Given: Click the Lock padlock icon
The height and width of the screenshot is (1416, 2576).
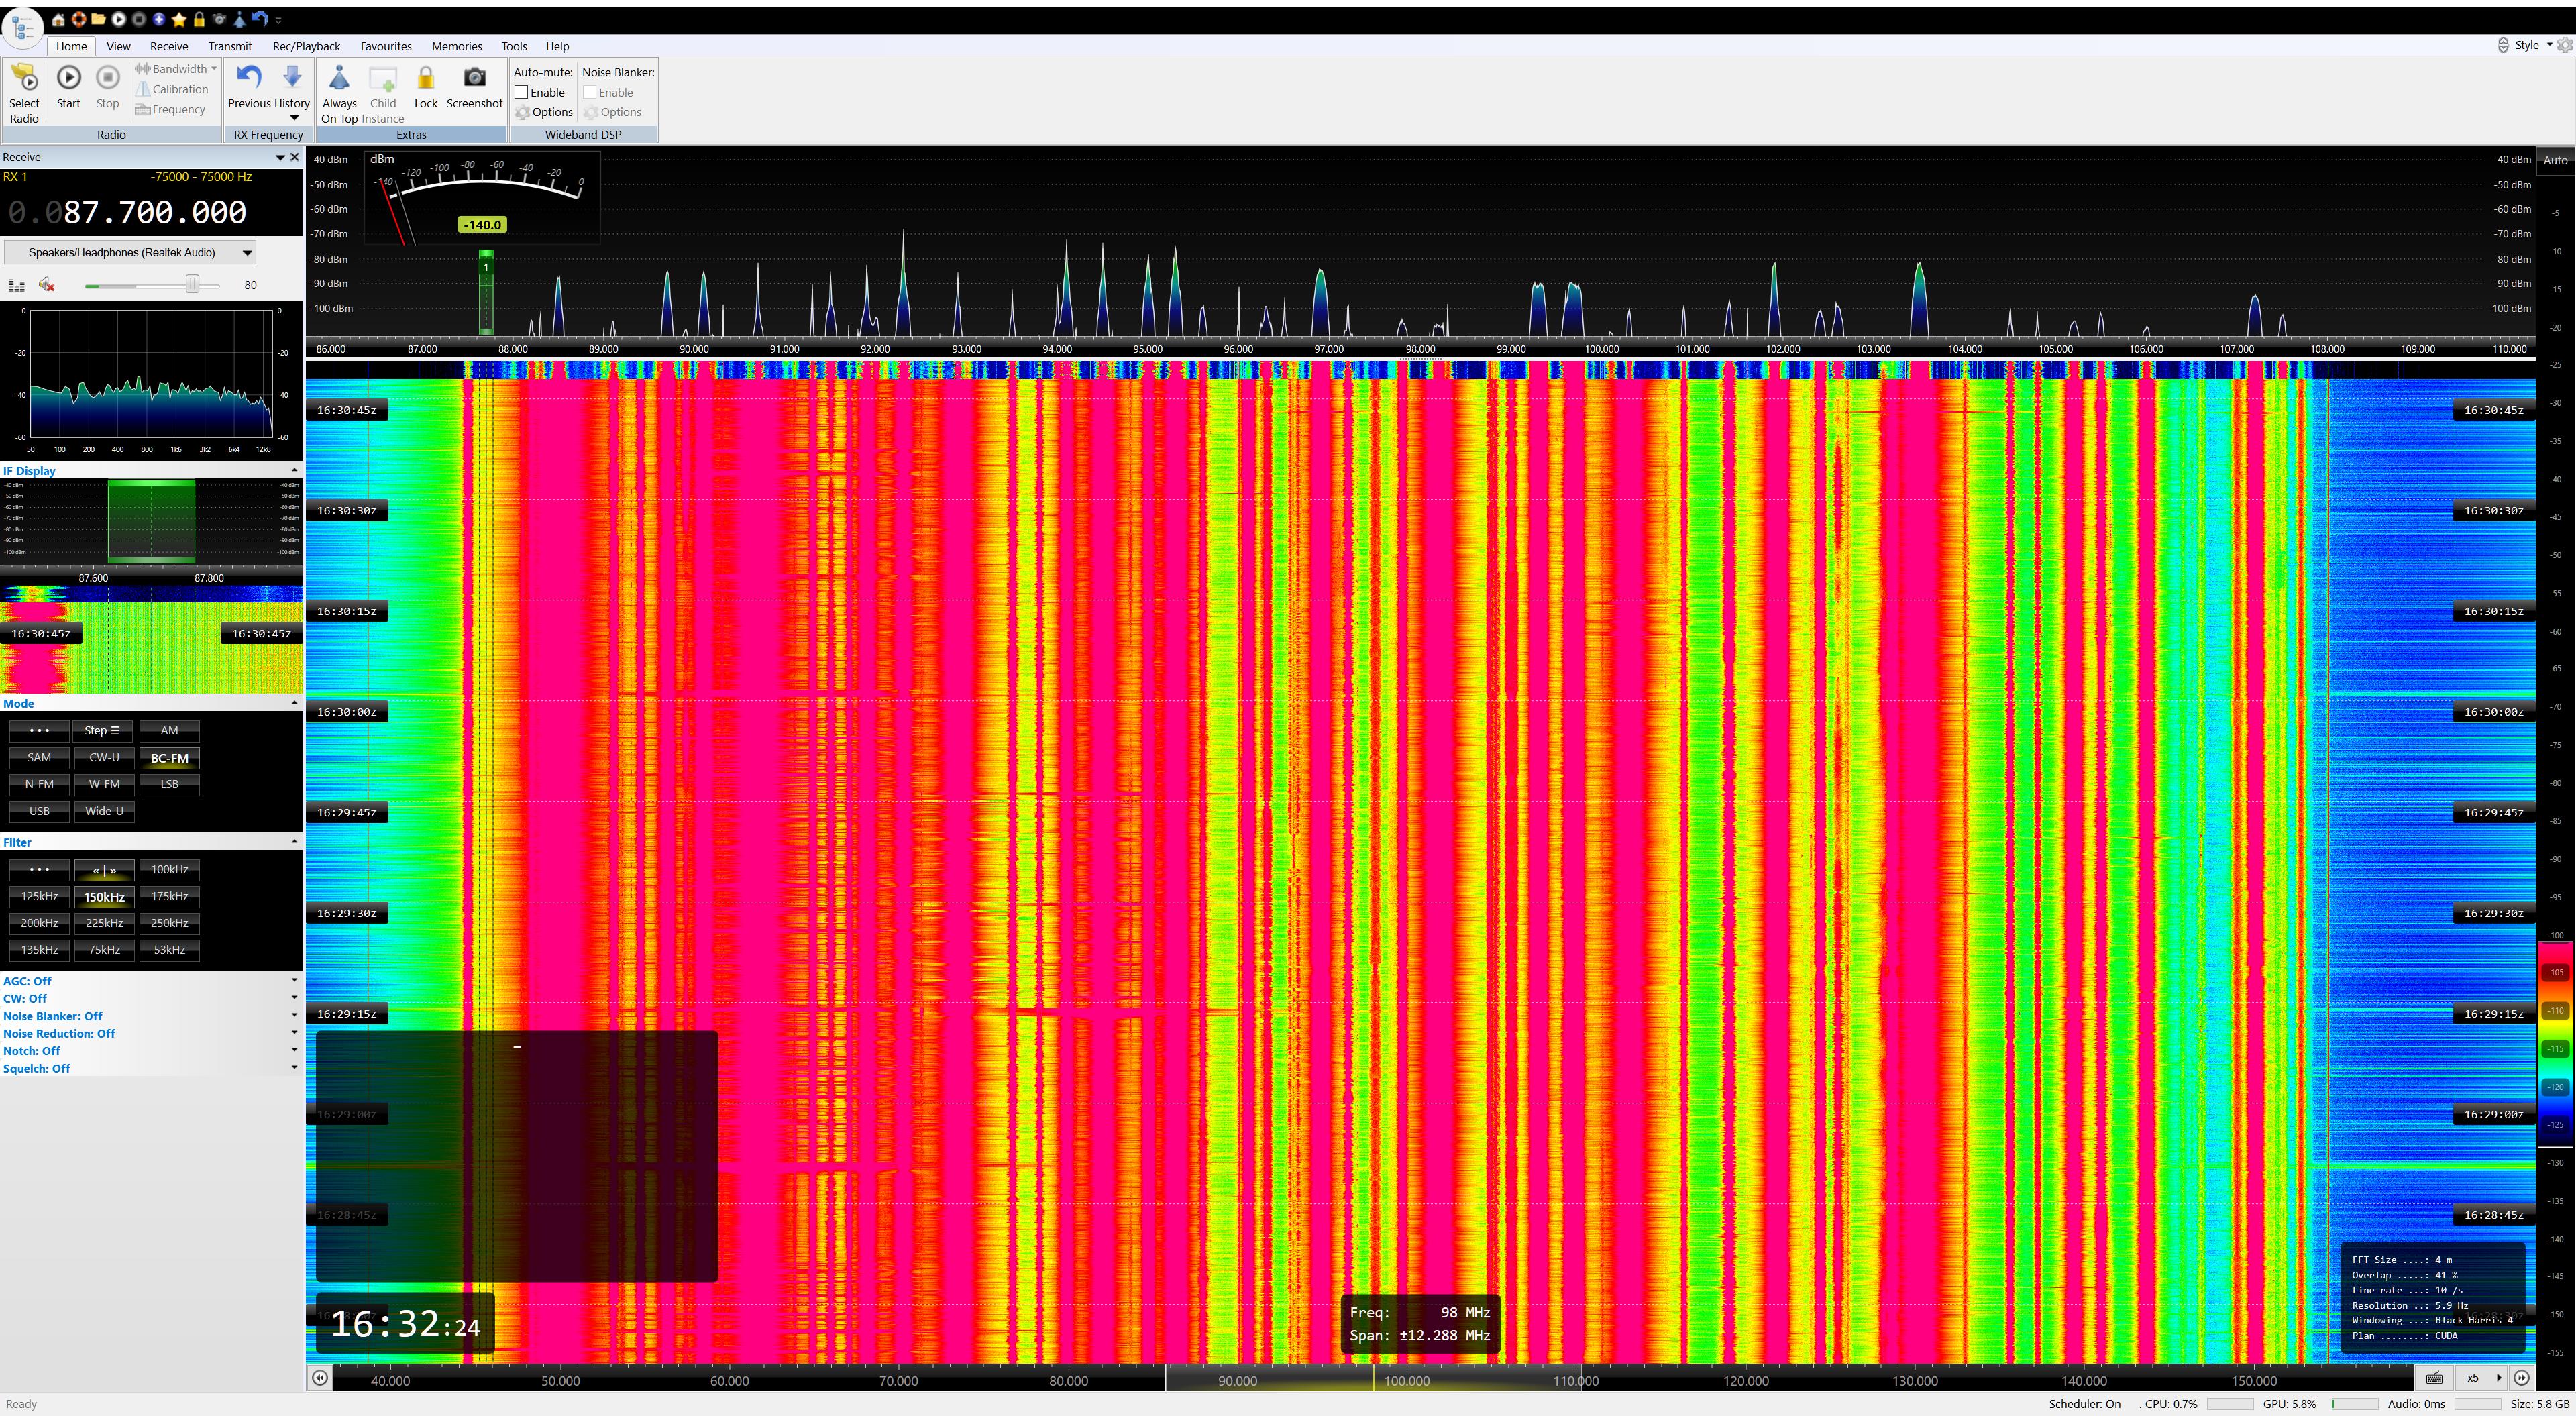Looking at the screenshot, I should 425,79.
